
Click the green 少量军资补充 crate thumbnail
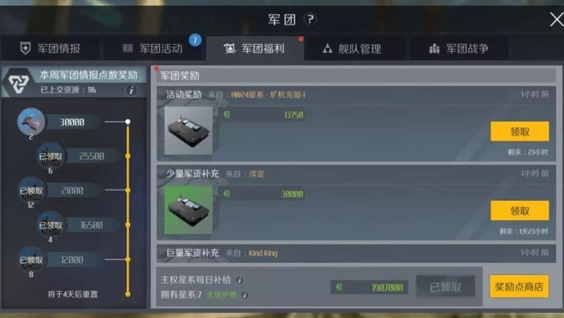(x=188, y=210)
